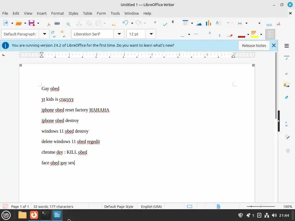
Task: Click the Clear Direct Formatting eraser icon
Action: tap(230, 35)
